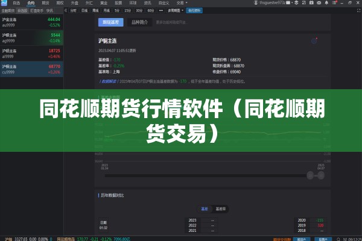Click the settings gear icon in 沪铜主连 panel
Viewport: 362px width, 241px height.
314,41
